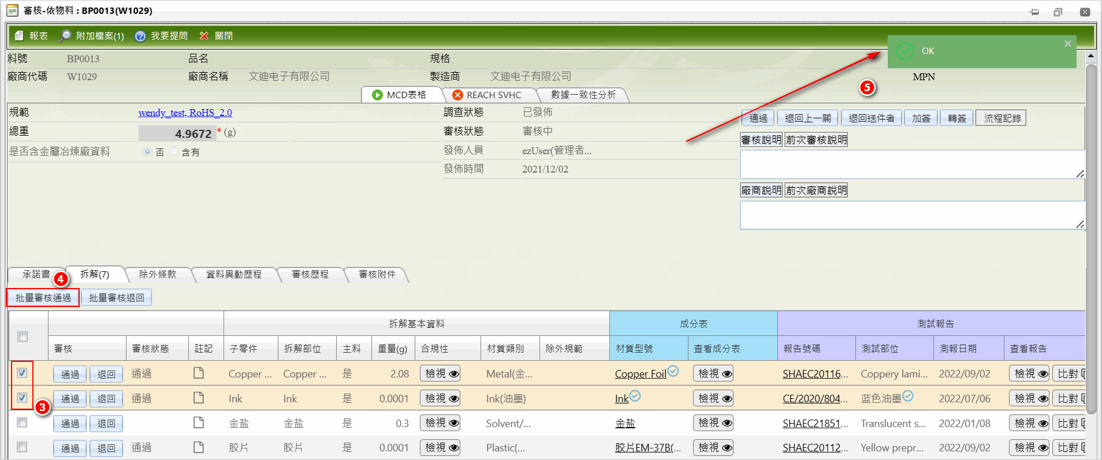The height and width of the screenshot is (460, 1102).
Task: Click the 總重 value field 4.9672
Action: (x=177, y=133)
